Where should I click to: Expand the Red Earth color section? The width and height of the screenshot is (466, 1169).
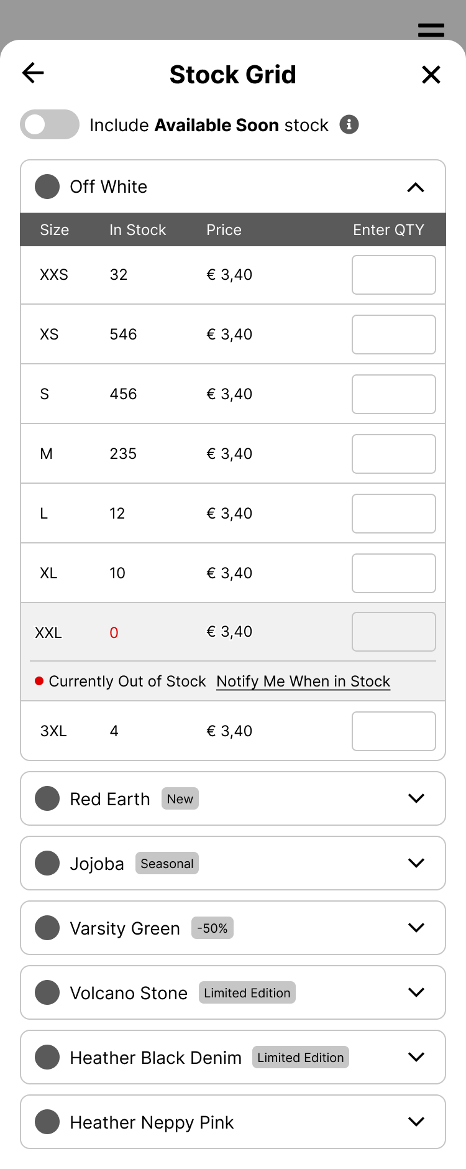coord(416,798)
